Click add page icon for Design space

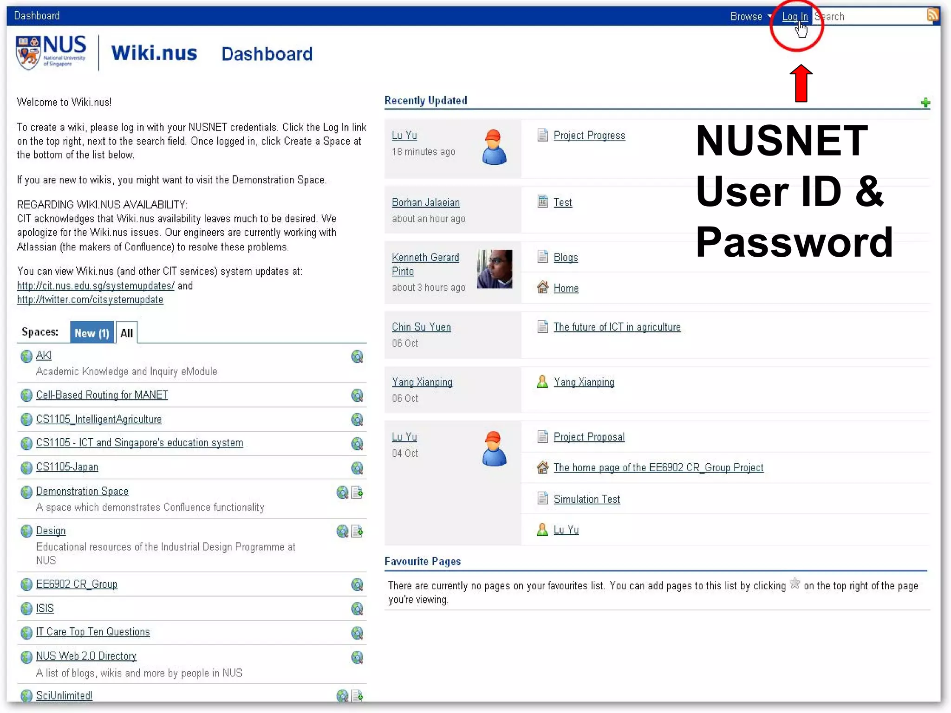click(357, 532)
